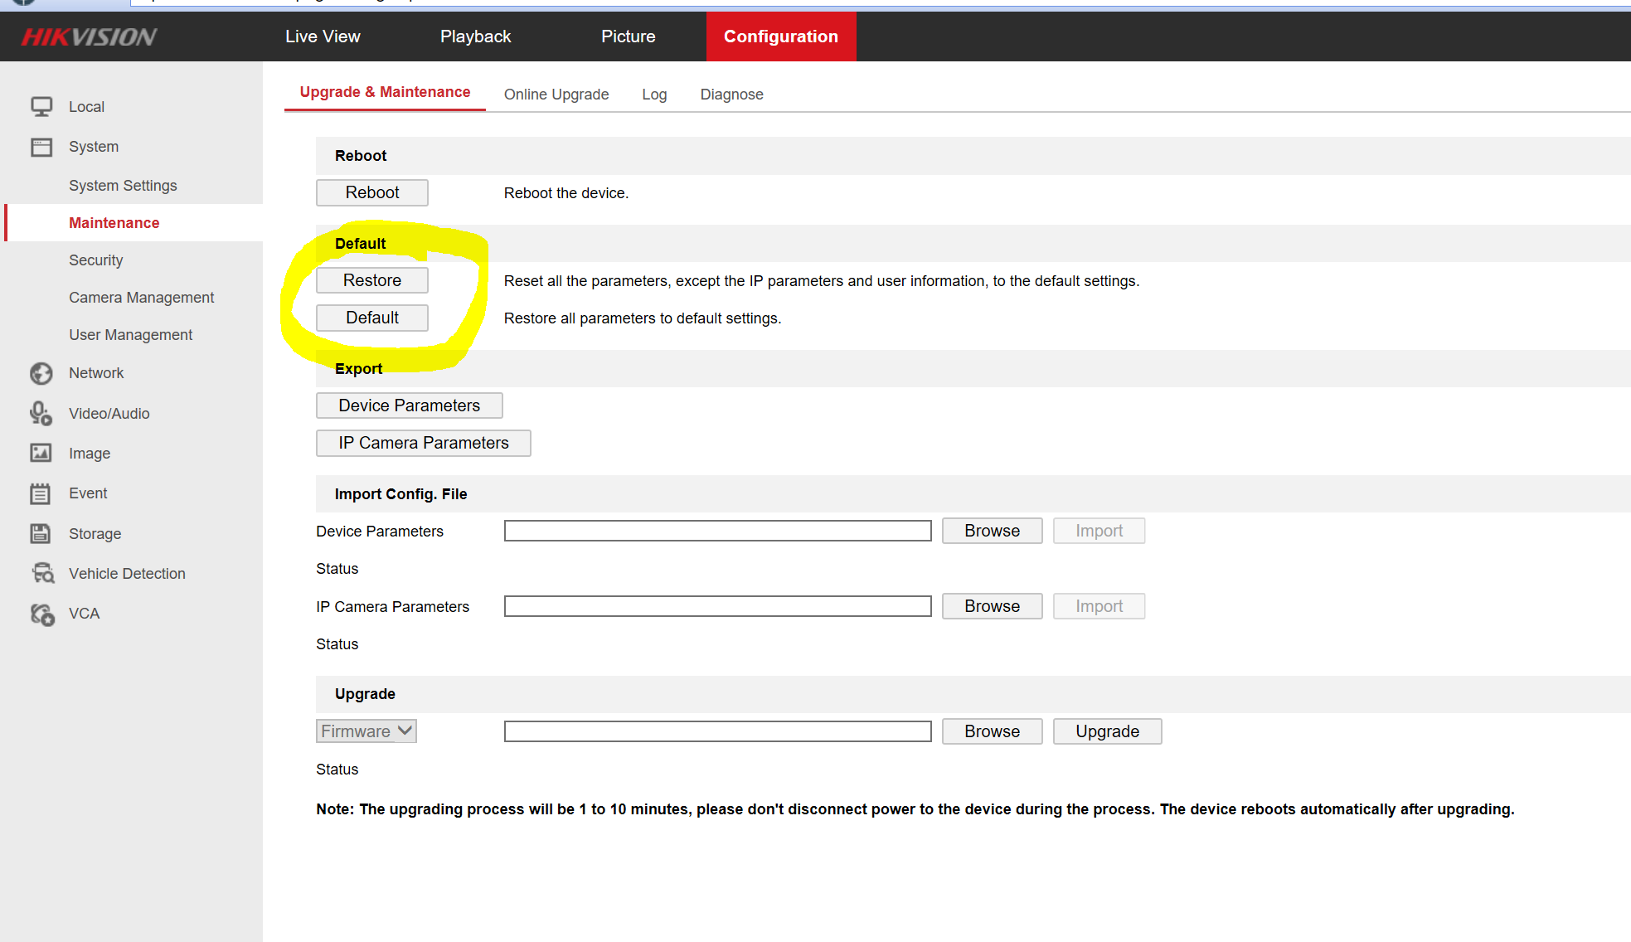Click the Network globe icon
The height and width of the screenshot is (942, 1631).
pyautogui.click(x=41, y=373)
